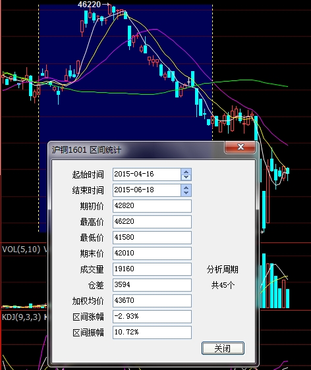The width and height of the screenshot is (311, 370).
Task: Click the 仓差 field showing 3594
Action: (x=152, y=285)
